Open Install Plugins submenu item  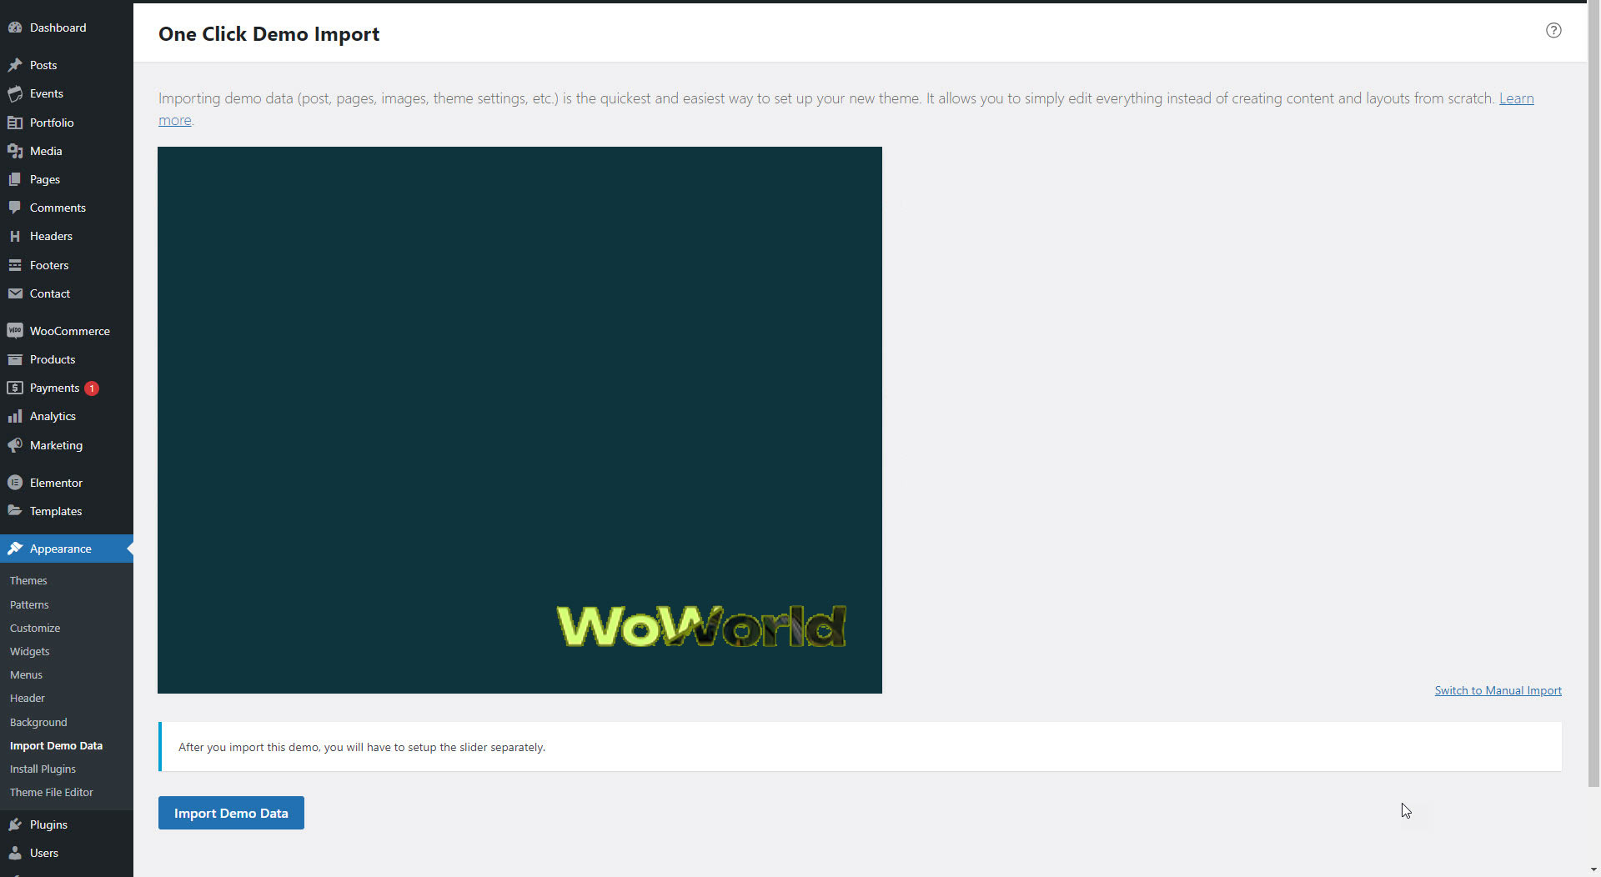pyautogui.click(x=43, y=769)
